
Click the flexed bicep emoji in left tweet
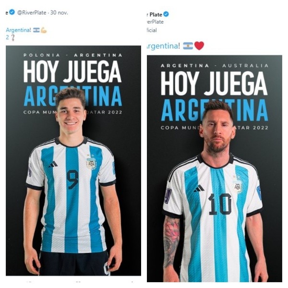click(x=44, y=30)
